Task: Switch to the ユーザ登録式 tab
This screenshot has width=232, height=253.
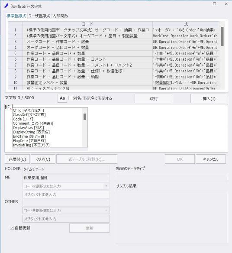Action: (x=39, y=16)
